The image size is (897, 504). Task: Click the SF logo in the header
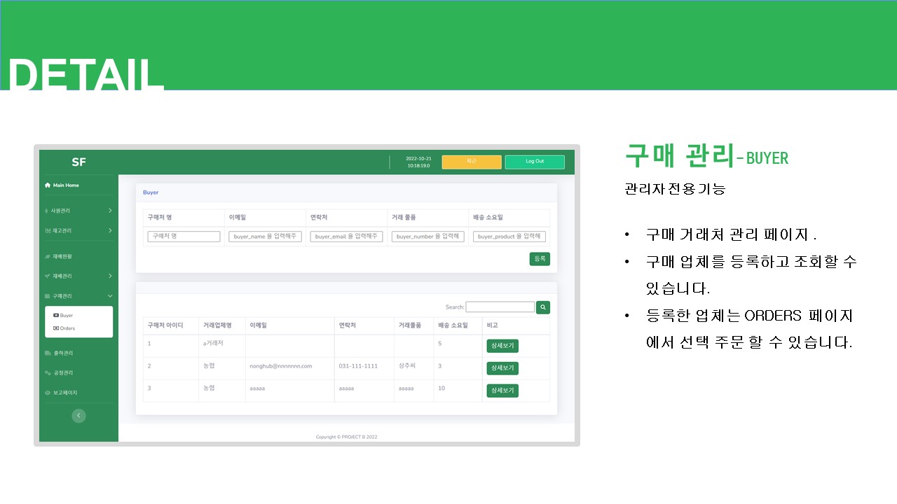pyautogui.click(x=78, y=162)
